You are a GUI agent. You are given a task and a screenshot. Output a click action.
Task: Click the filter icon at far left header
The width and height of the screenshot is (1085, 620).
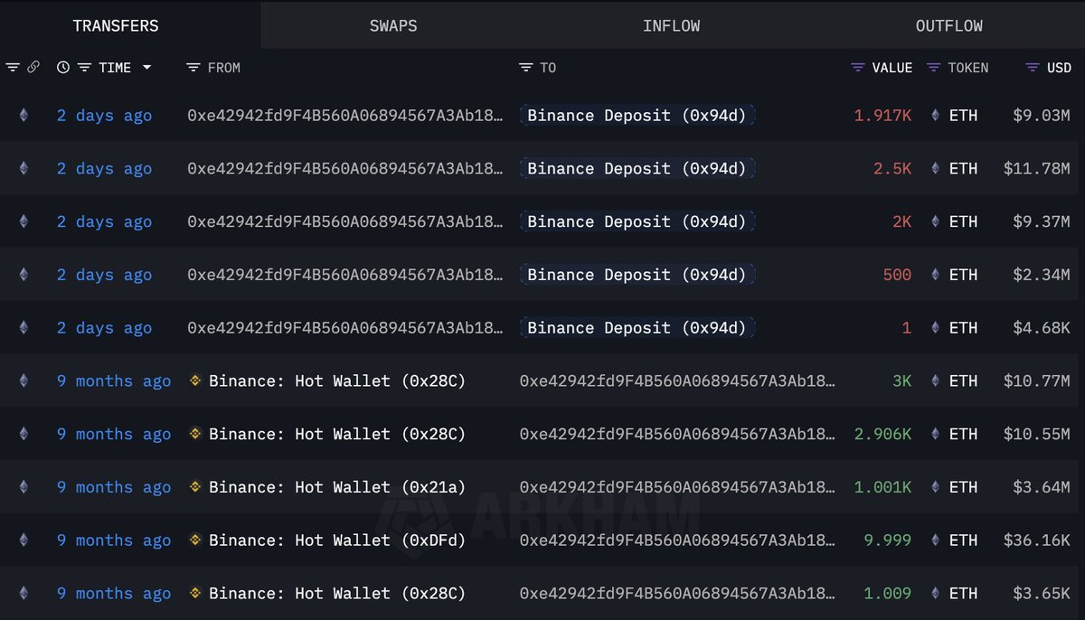click(x=13, y=68)
